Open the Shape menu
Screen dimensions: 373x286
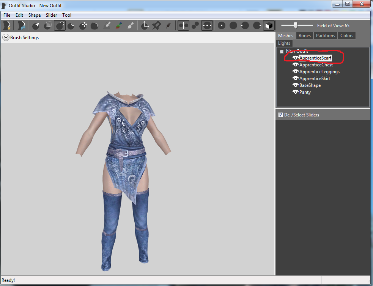click(x=34, y=15)
